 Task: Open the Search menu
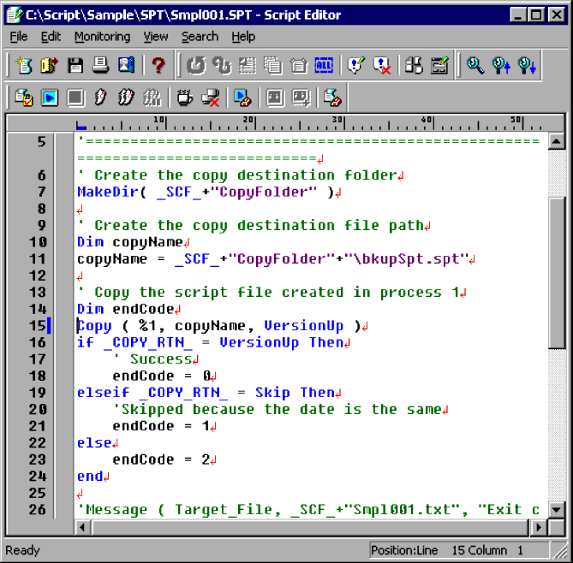200,37
